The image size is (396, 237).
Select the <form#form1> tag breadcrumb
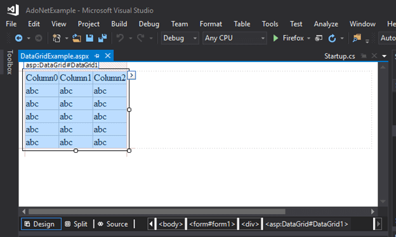coord(212,224)
